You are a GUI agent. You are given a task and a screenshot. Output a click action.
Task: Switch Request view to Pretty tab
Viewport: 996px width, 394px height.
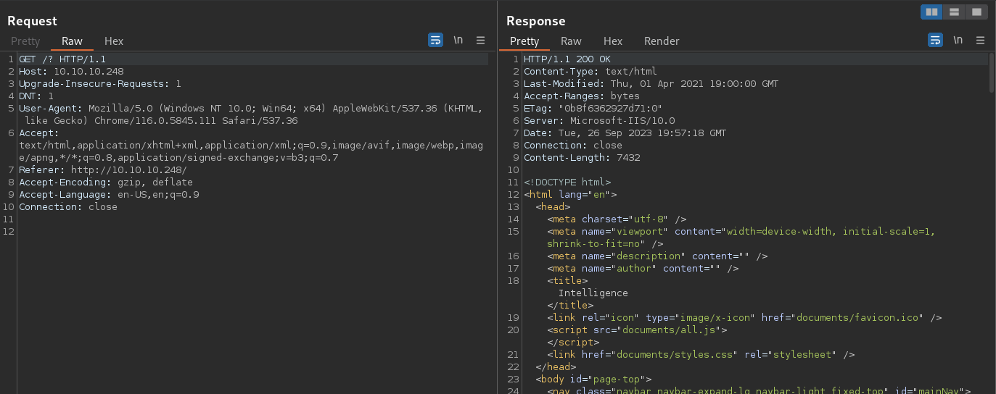tap(25, 41)
